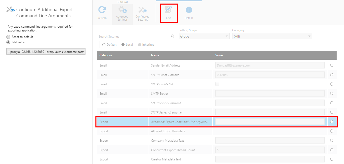Click the Creator Metadata Text value field

point(270,159)
